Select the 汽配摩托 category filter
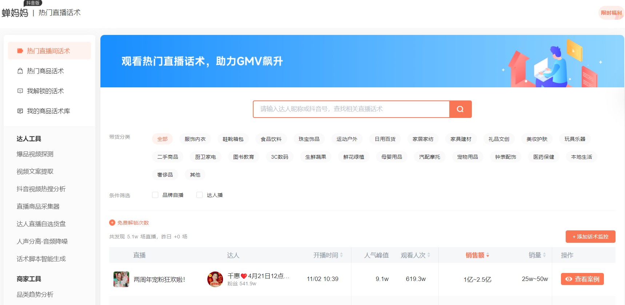 (430, 157)
